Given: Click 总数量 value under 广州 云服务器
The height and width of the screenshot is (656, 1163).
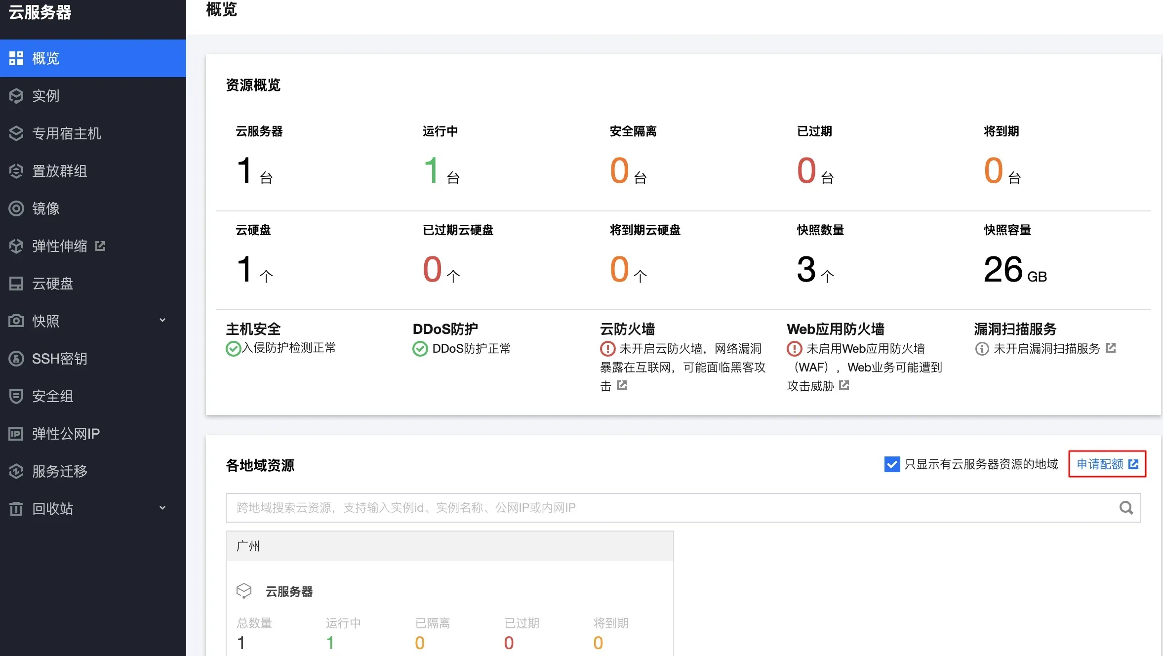Looking at the screenshot, I should pyautogui.click(x=241, y=643).
